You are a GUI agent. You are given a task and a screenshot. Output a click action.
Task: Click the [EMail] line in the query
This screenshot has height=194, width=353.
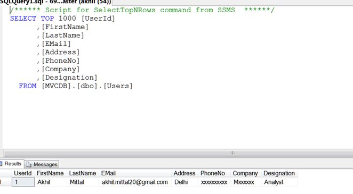(x=54, y=44)
